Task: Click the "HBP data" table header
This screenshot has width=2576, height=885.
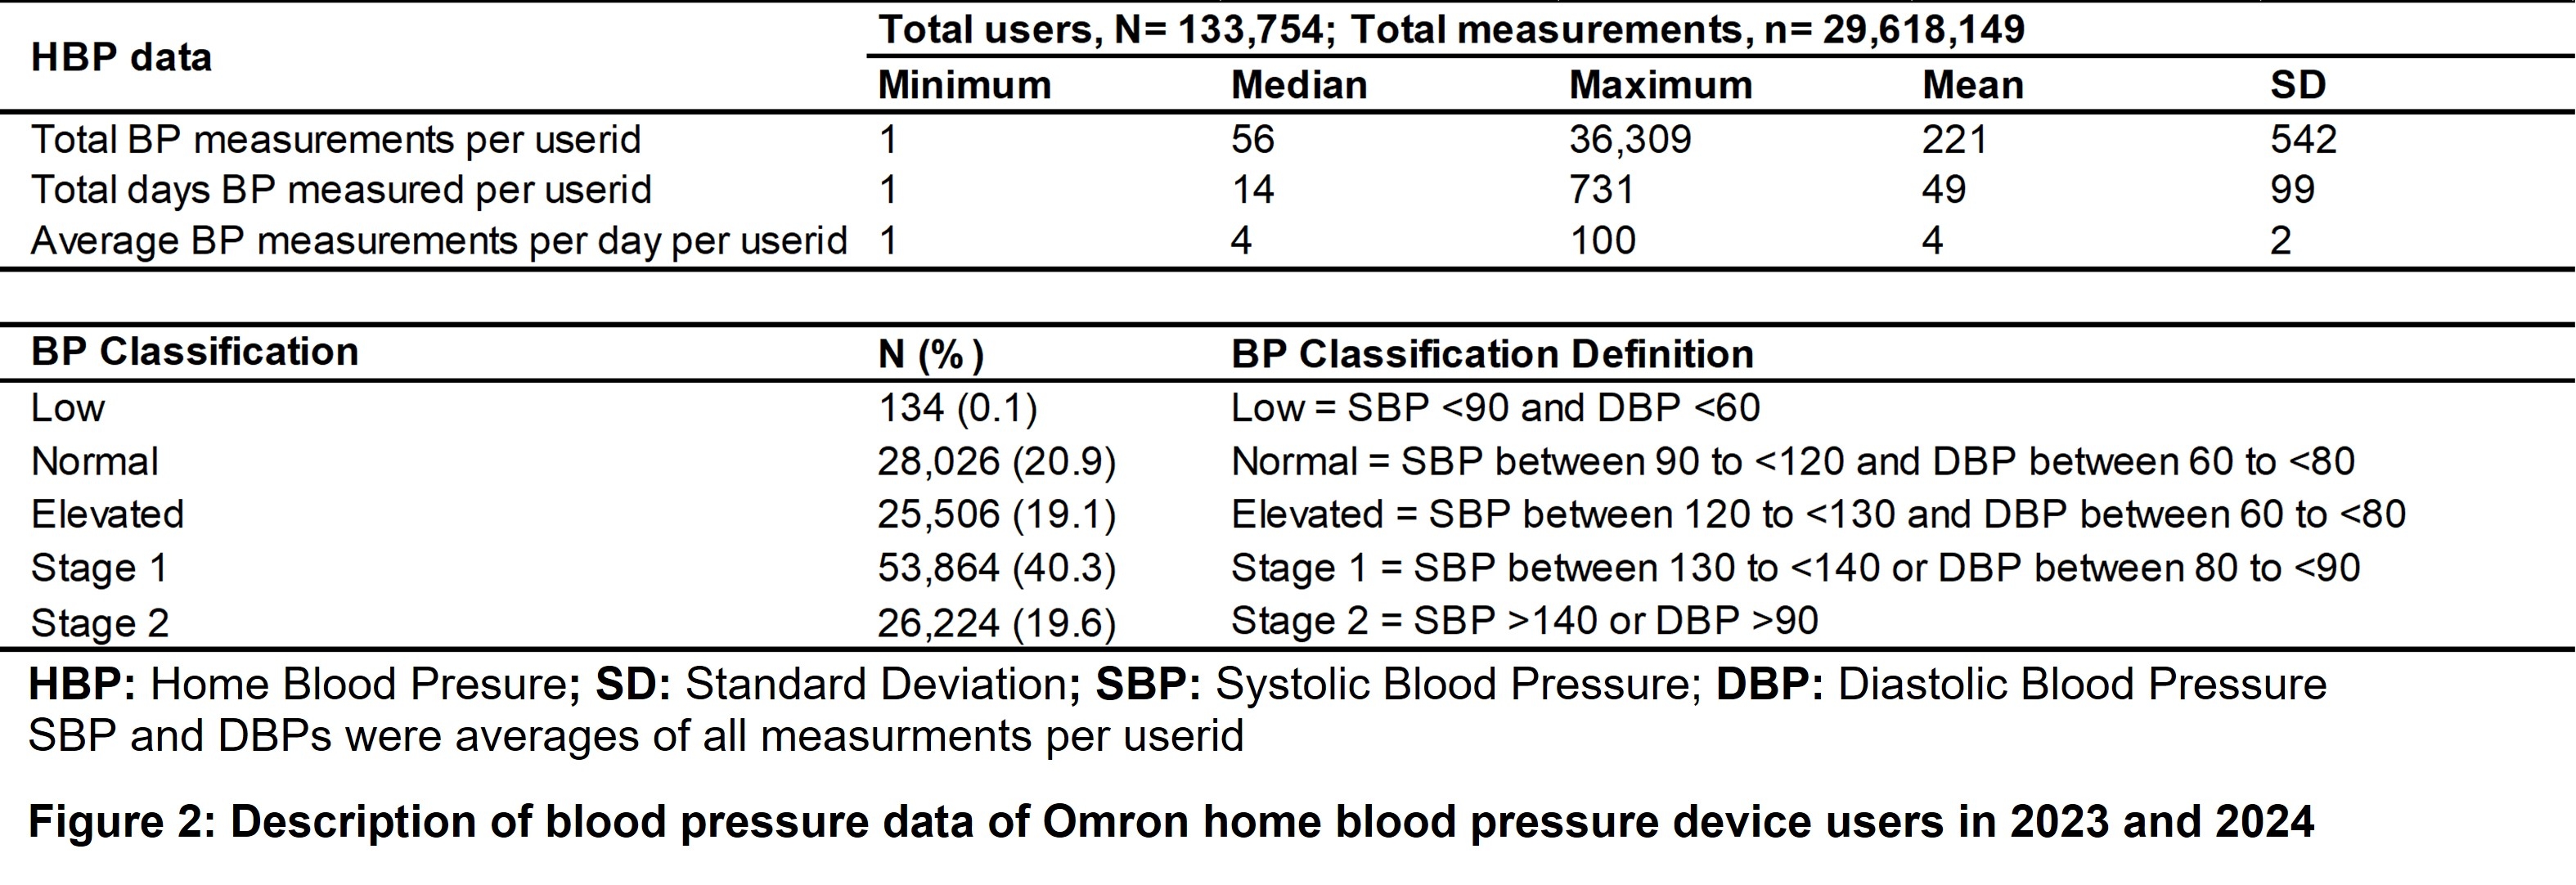Action: point(121,58)
